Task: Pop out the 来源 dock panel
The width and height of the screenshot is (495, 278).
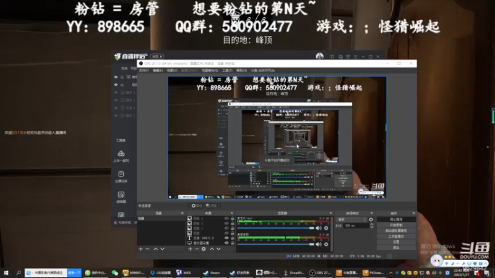Action: point(231,213)
